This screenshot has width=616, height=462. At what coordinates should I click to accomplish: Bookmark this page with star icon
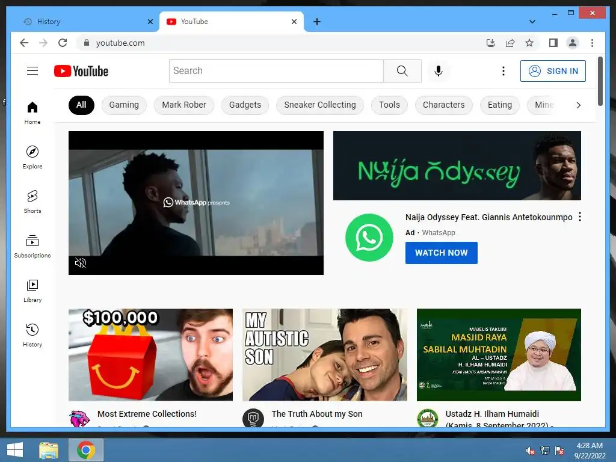[529, 43]
